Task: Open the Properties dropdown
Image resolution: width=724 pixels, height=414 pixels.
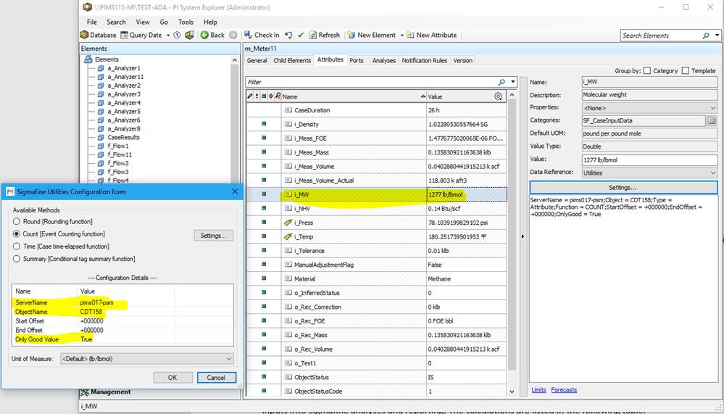Action: (x=713, y=108)
